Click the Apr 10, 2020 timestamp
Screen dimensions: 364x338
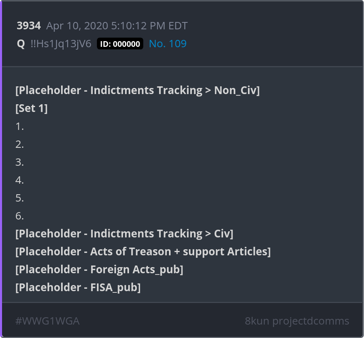coord(117,26)
